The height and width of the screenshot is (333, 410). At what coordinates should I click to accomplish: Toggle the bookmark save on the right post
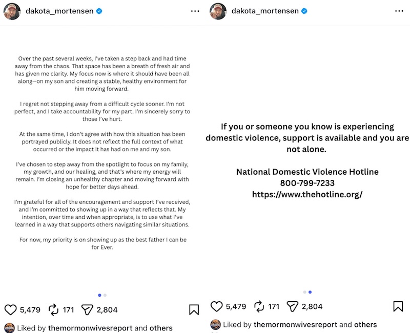[399, 306]
